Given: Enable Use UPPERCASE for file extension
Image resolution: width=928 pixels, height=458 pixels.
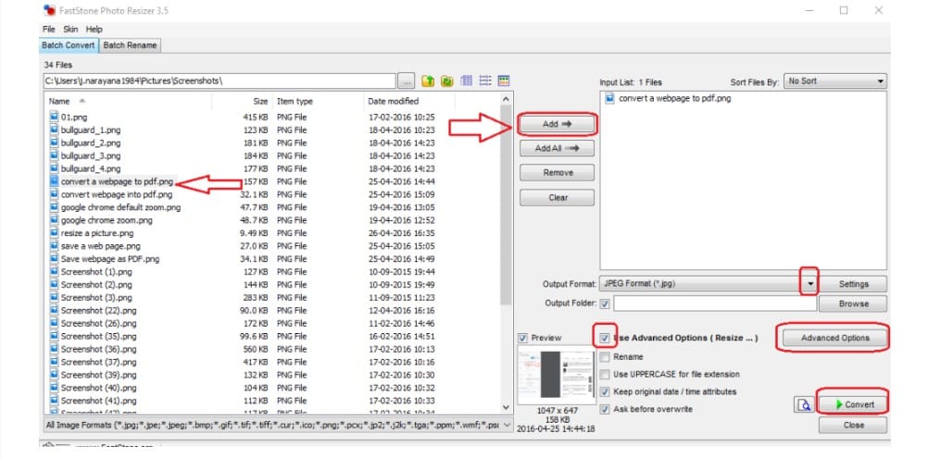Looking at the screenshot, I should (604, 374).
